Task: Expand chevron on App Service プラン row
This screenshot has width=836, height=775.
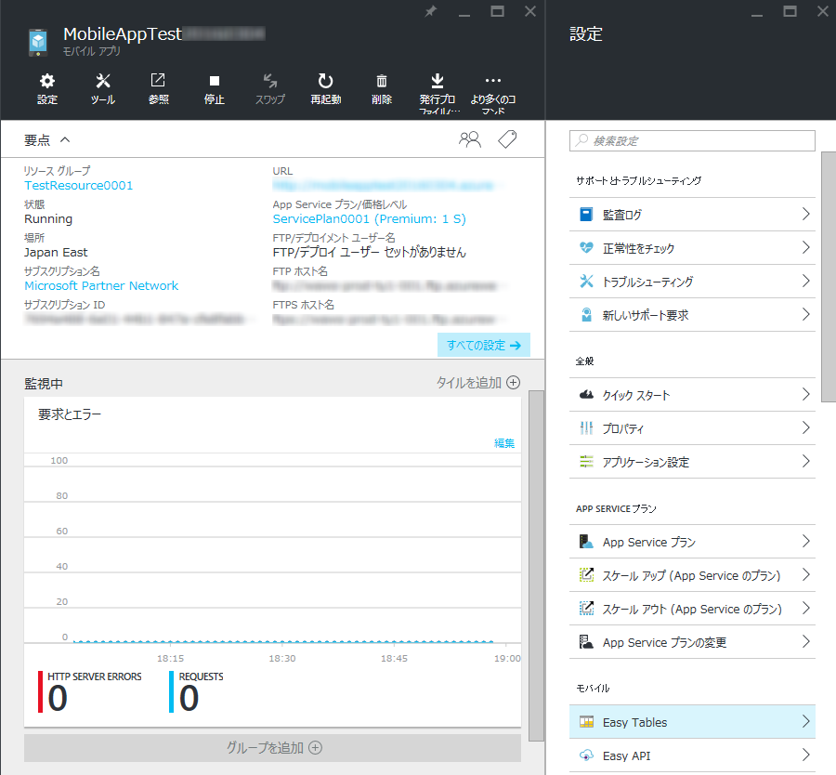Action: click(x=805, y=542)
